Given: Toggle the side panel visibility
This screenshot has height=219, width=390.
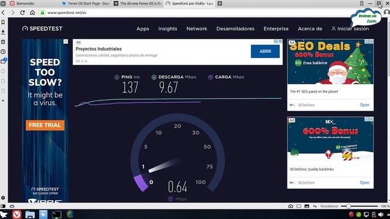Looking at the screenshot, I should 3,206.
